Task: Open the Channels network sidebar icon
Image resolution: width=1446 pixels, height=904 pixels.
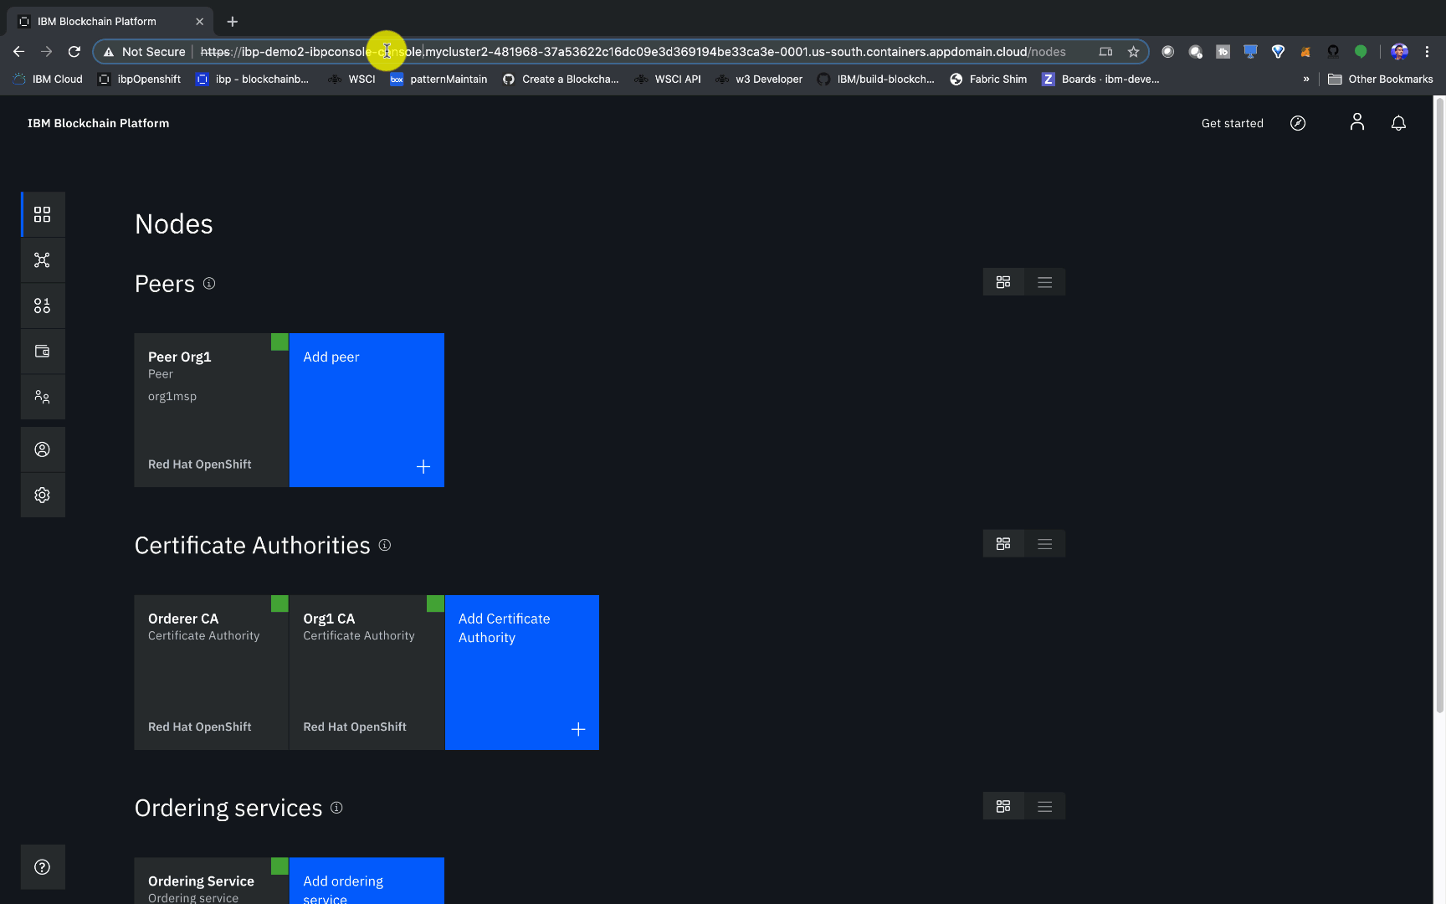Action: (x=42, y=259)
